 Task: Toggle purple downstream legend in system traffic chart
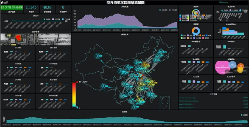170,10
